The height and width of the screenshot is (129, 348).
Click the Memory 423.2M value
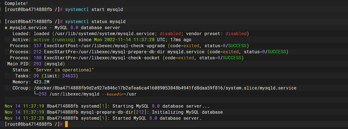[42, 82]
